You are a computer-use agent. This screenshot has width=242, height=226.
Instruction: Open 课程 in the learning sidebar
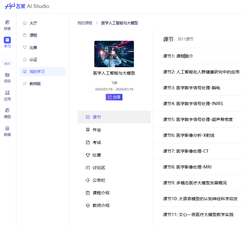33,35
